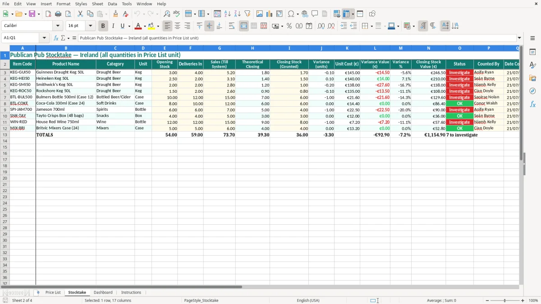
Task: Open Function Wizard fx icon
Action: click(x=56, y=38)
